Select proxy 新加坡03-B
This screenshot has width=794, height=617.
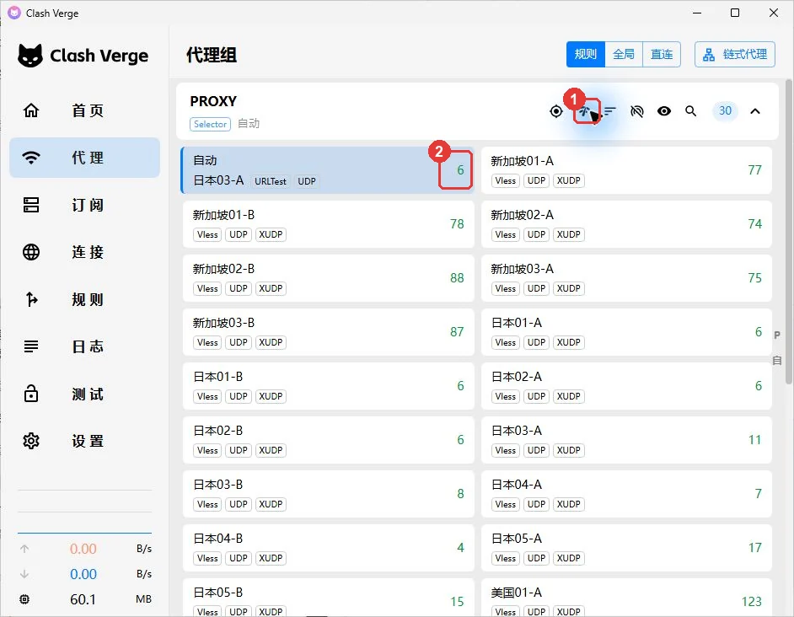(x=328, y=332)
